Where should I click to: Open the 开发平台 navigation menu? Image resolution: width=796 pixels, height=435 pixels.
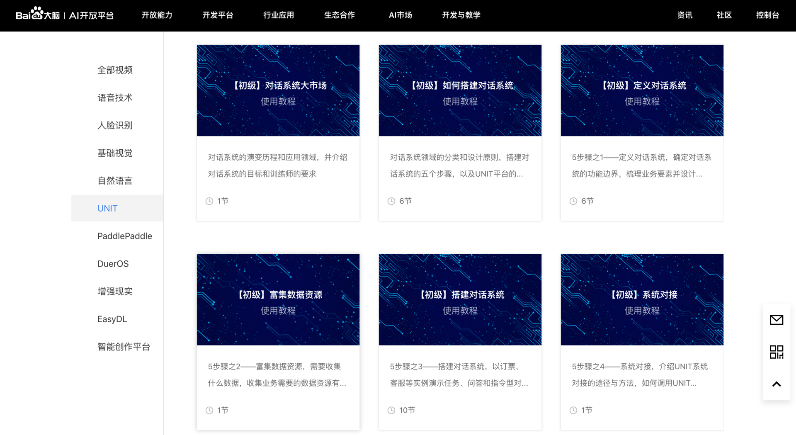[x=218, y=15]
